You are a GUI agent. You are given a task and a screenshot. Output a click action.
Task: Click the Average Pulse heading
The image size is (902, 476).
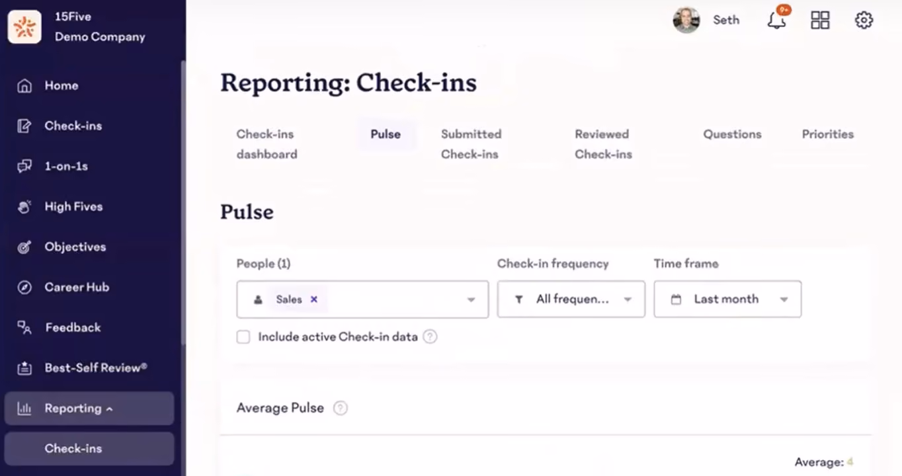point(280,408)
